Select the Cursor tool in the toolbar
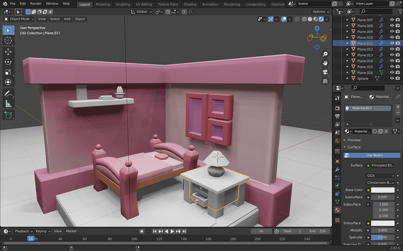The width and height of the screenshot is (403, 251). click(8, 40)
